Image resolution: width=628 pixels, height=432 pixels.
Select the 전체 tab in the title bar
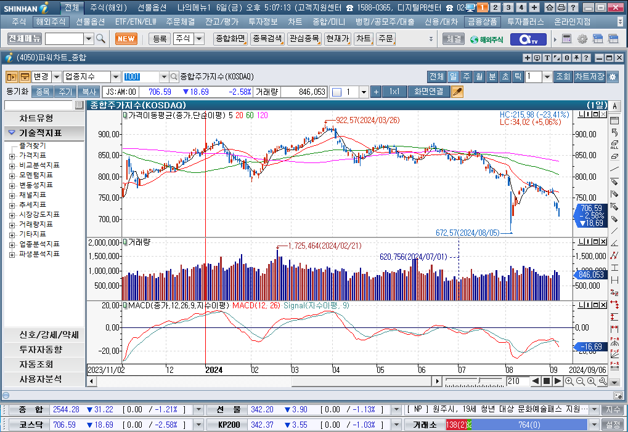click(x=72, y=7)
